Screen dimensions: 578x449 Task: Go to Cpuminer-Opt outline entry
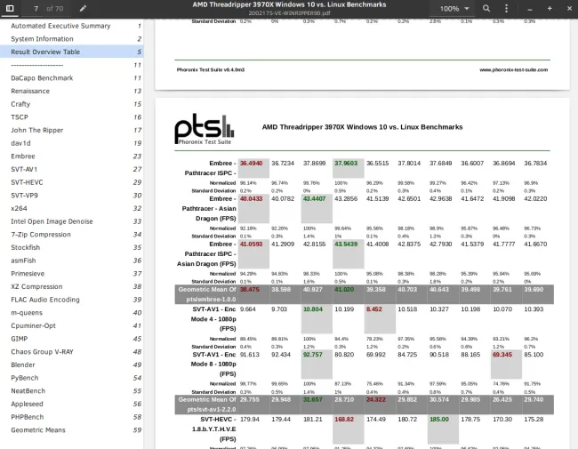[x=71, y=325]
